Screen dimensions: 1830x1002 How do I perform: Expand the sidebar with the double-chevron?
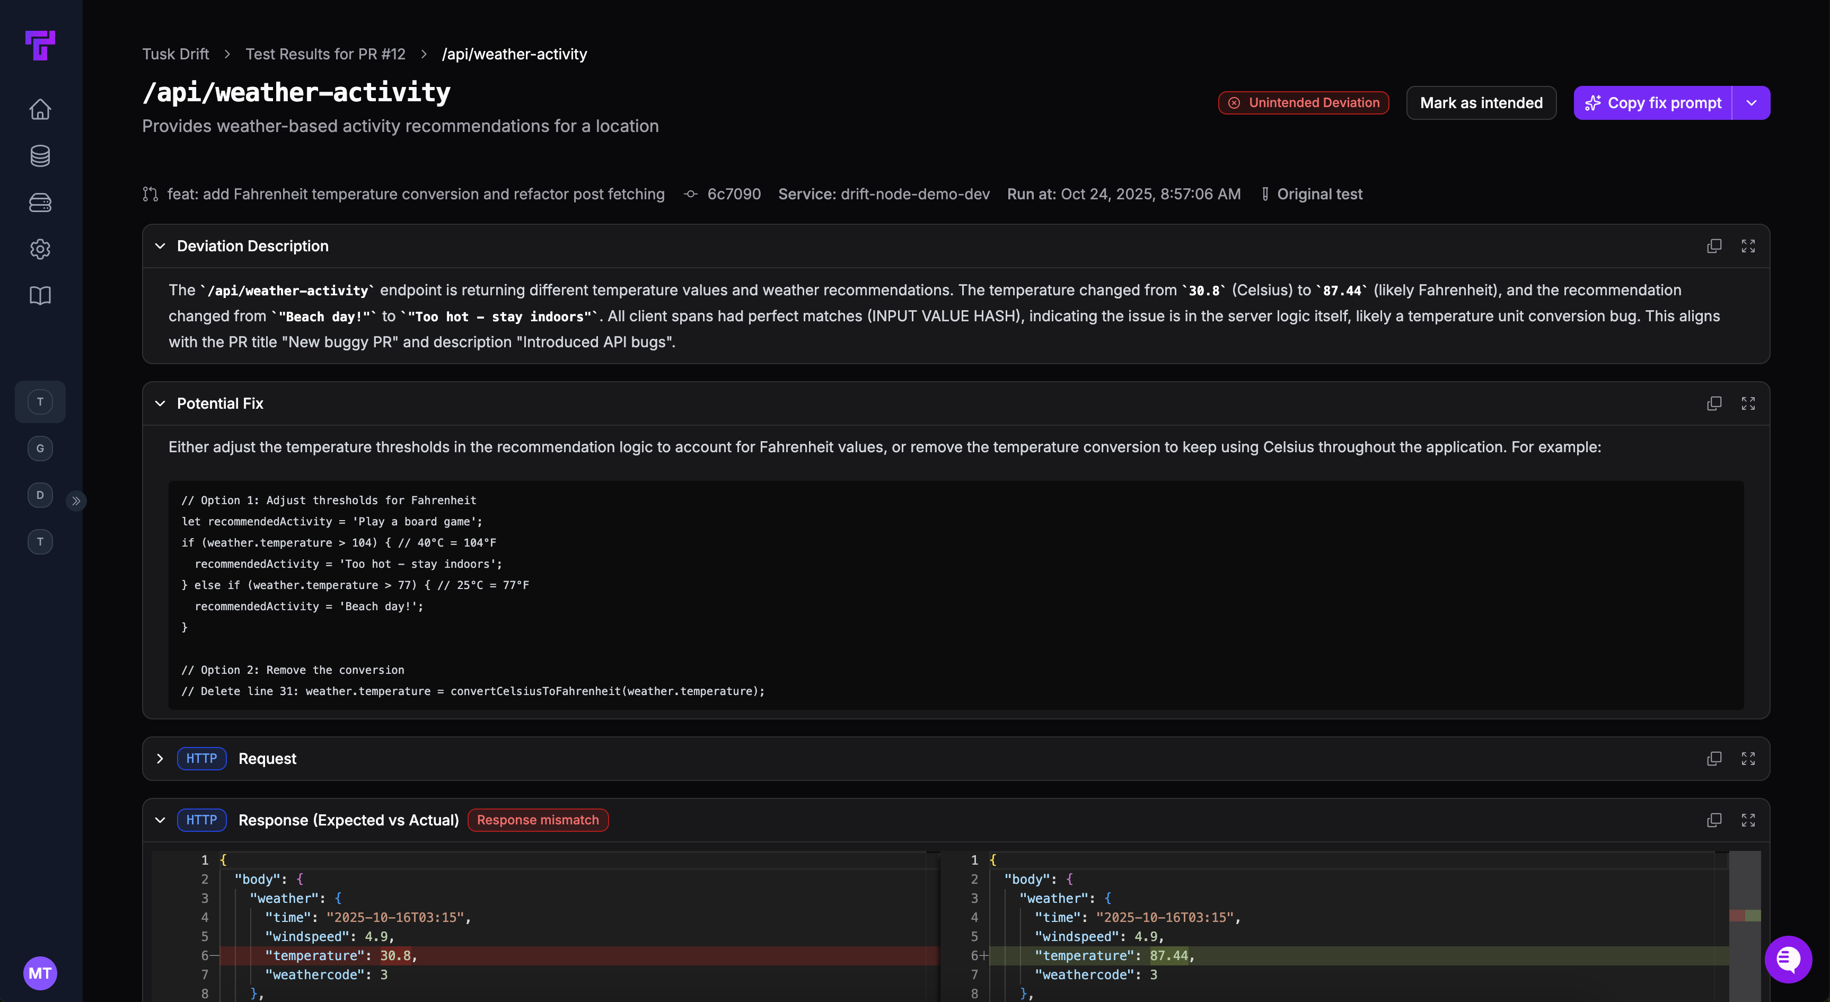76,501
